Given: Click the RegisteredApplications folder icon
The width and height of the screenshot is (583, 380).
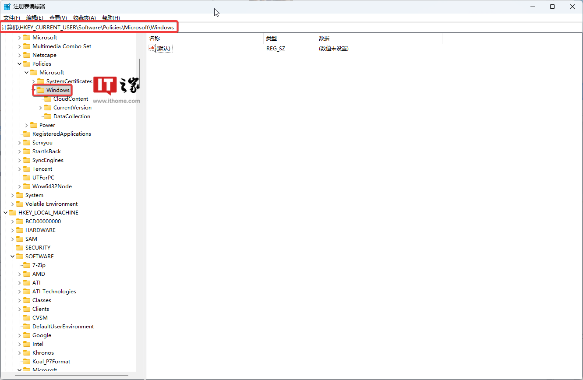Looking at the screenshot, I should pos(27,134).
